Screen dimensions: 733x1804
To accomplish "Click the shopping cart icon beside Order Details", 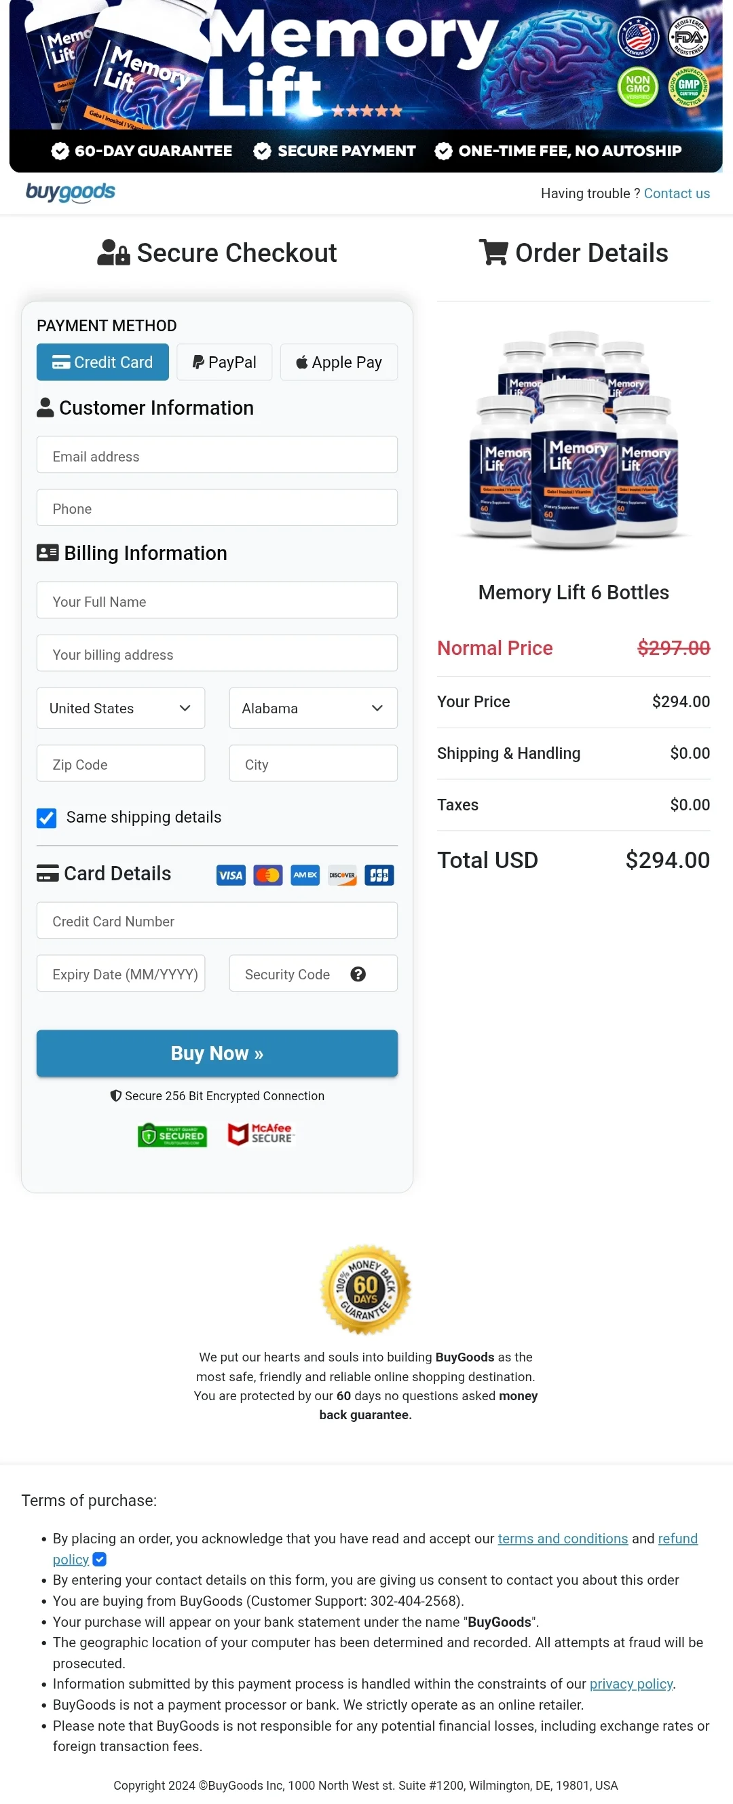I will click(x=494, y=252).
